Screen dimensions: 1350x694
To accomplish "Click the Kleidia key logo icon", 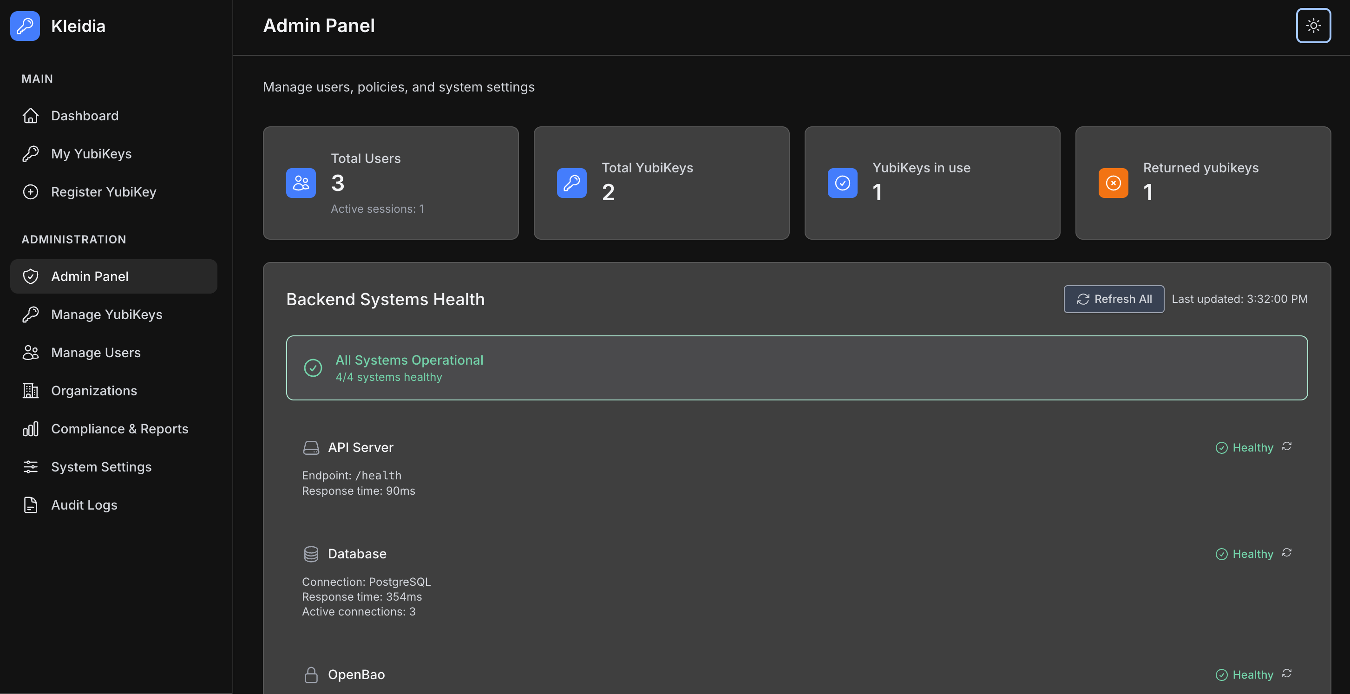I will tap(25, 26).
